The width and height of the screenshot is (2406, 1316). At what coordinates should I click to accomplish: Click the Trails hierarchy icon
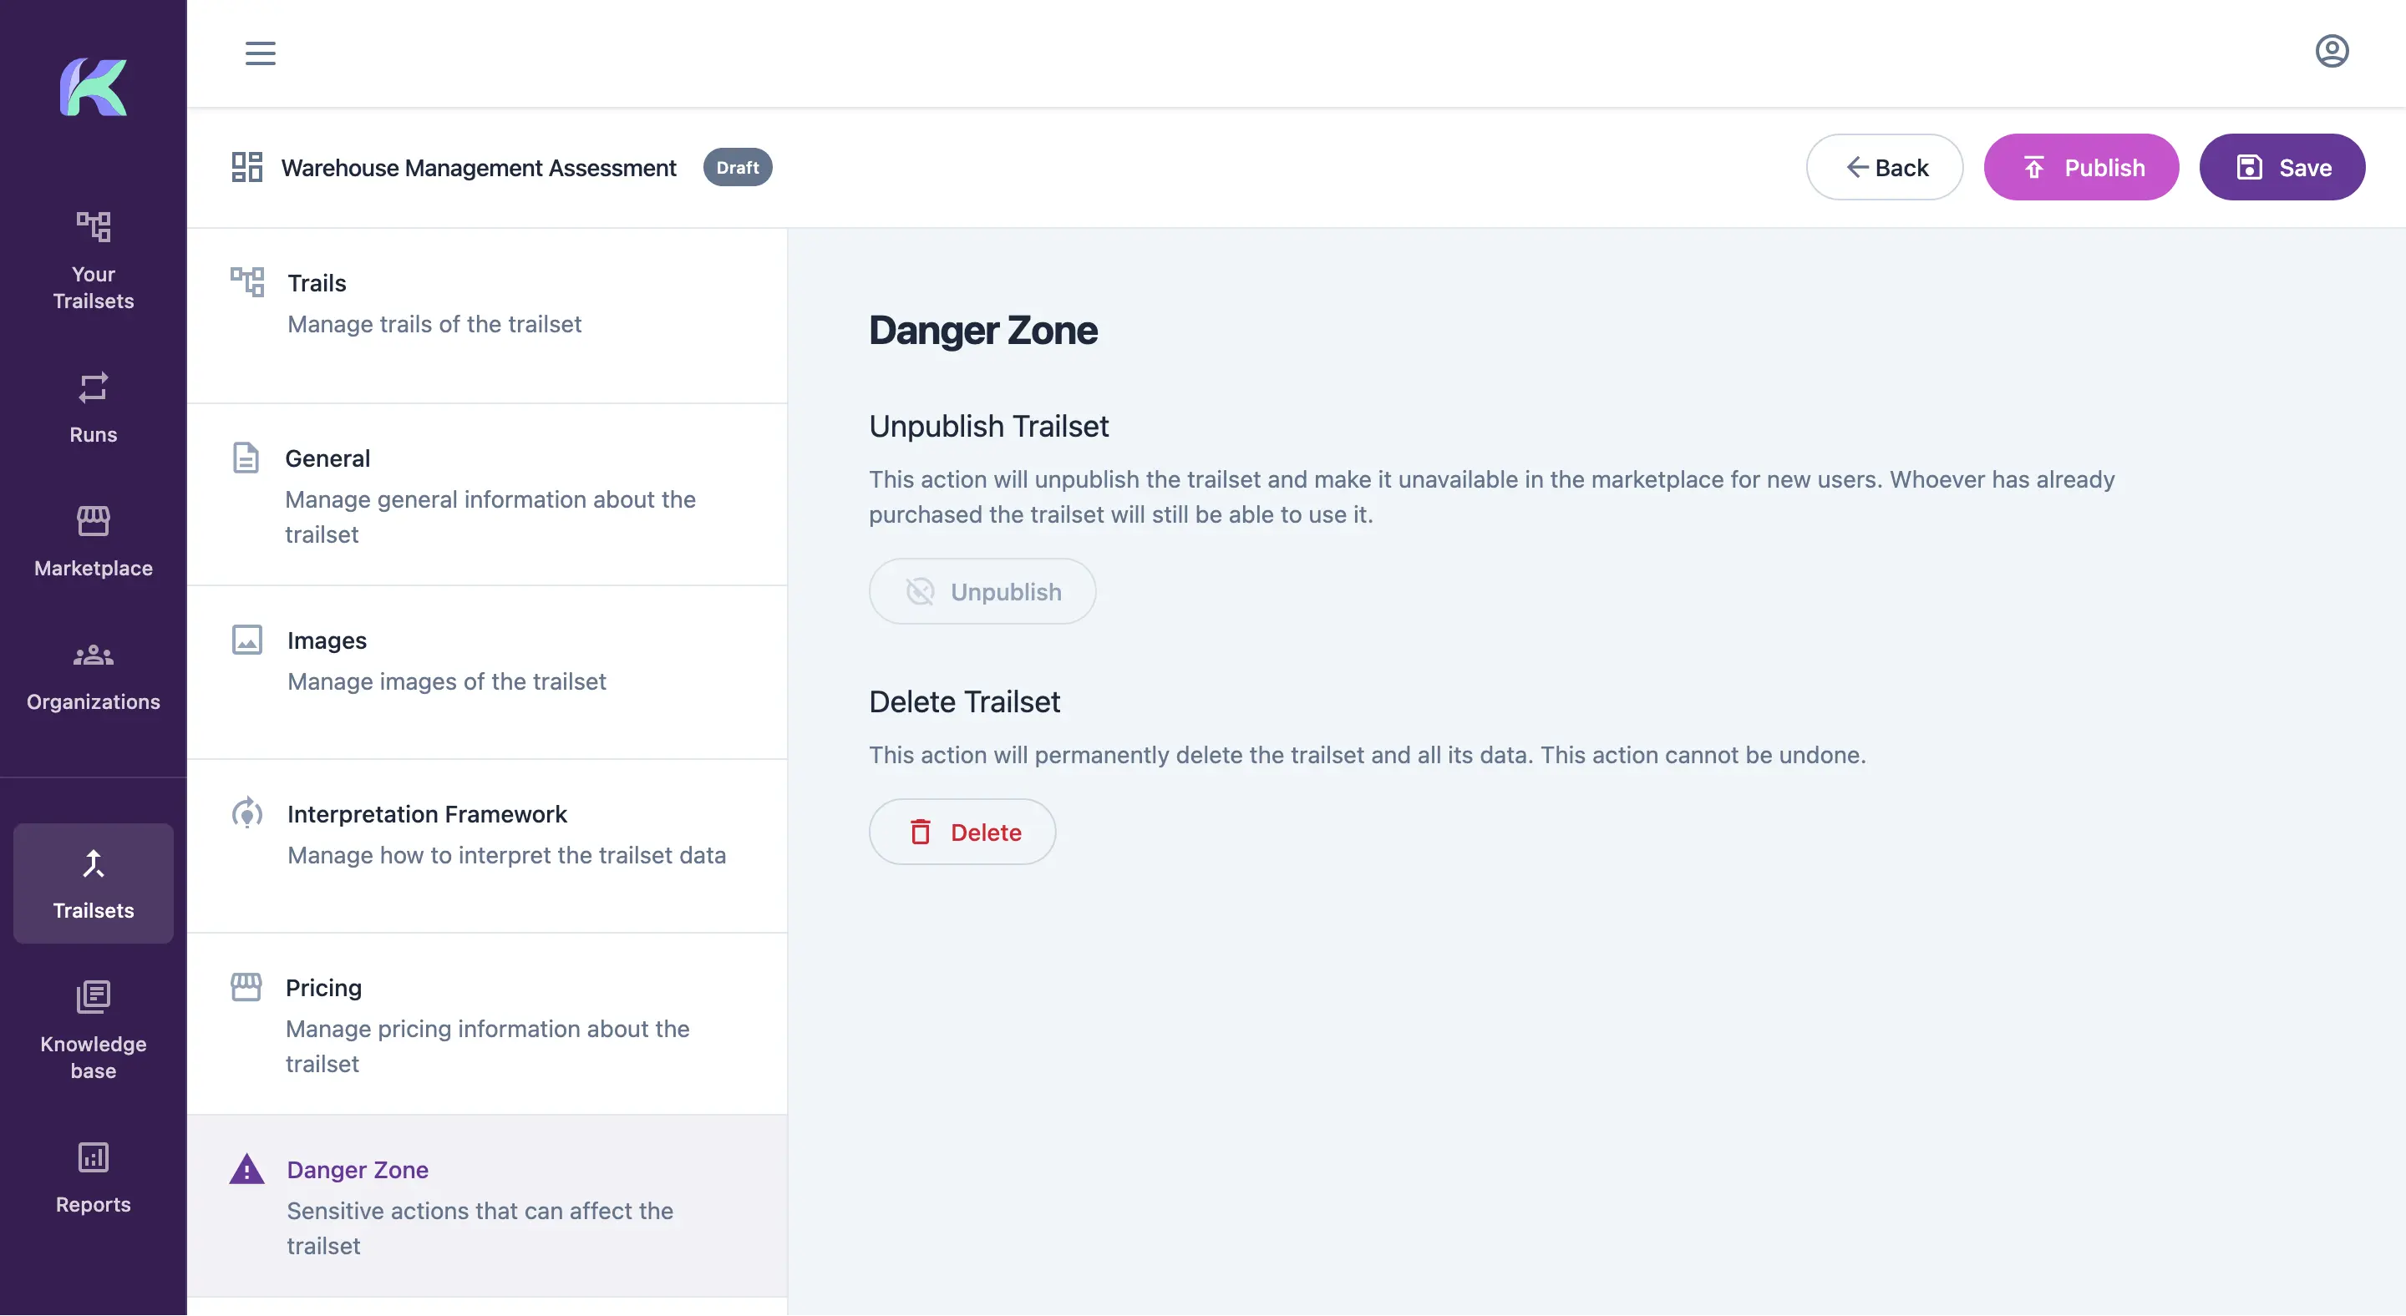click(247, 282)
